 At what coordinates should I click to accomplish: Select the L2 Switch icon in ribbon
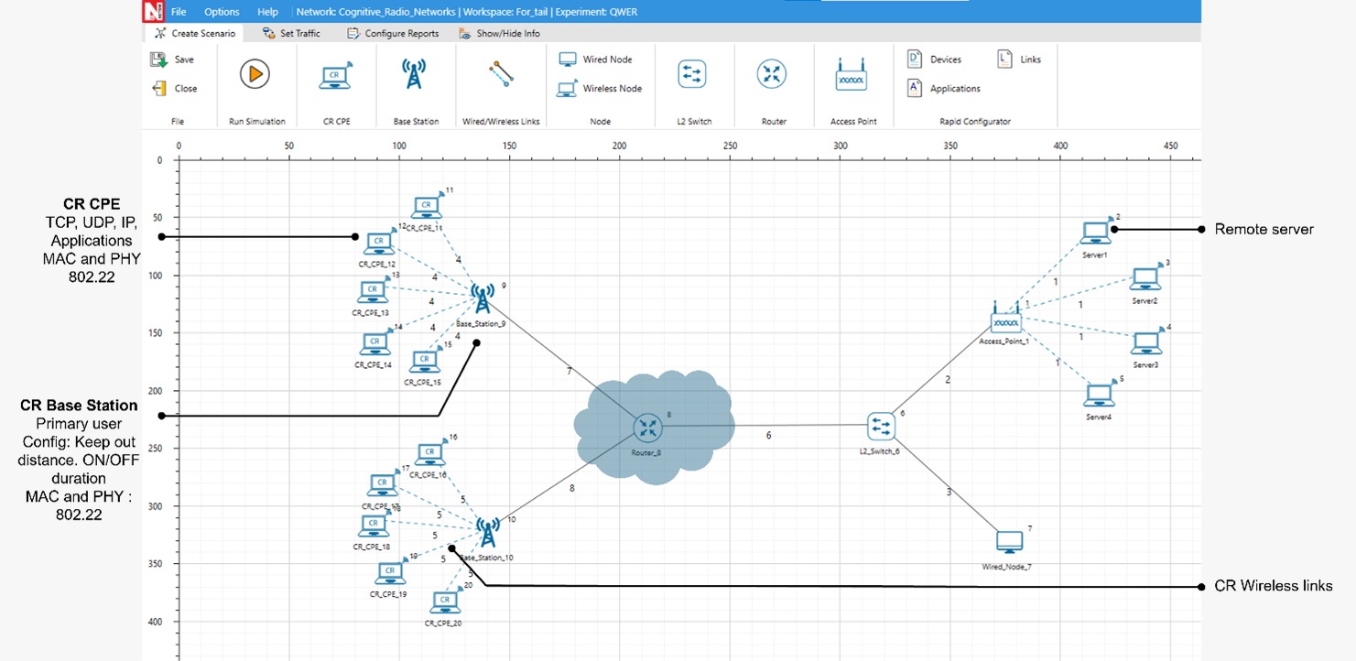click(x=692, y=75)
